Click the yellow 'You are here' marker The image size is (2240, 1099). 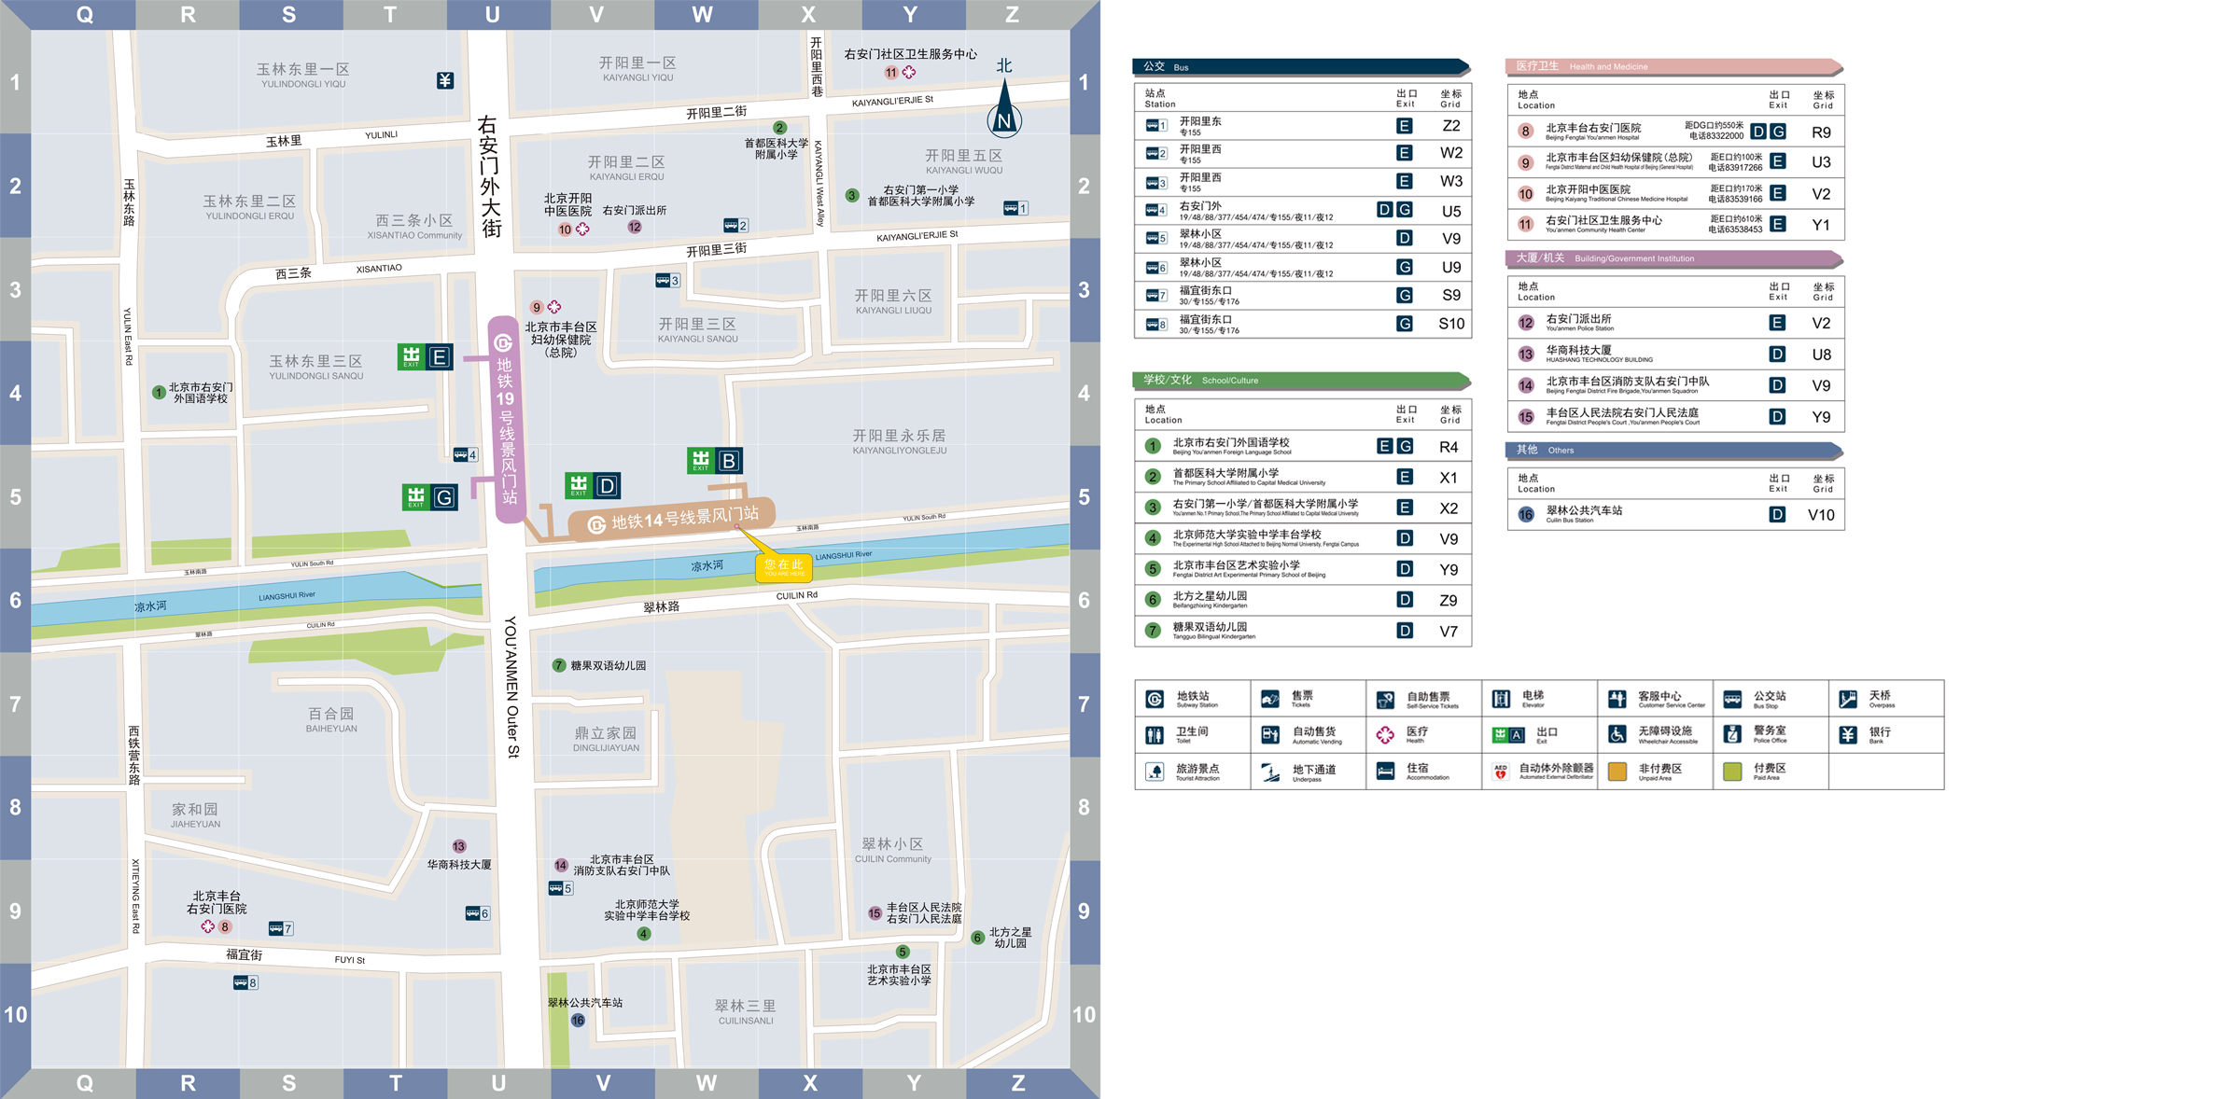[x=783, y=566]
